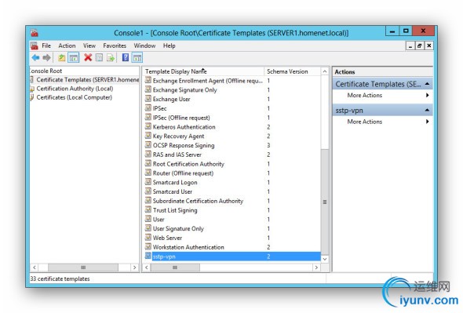
Task: Click the icon beside RAS and IAS Server
Action: click(148, 154)
